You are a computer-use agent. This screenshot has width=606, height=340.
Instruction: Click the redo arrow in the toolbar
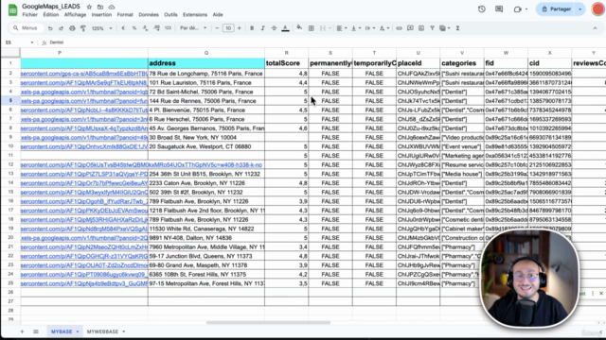tap(61, 28)
